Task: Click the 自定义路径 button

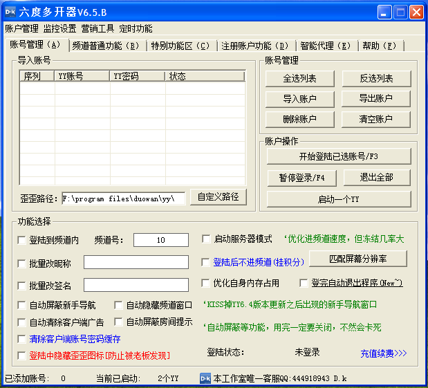Action: coord(218,197)
